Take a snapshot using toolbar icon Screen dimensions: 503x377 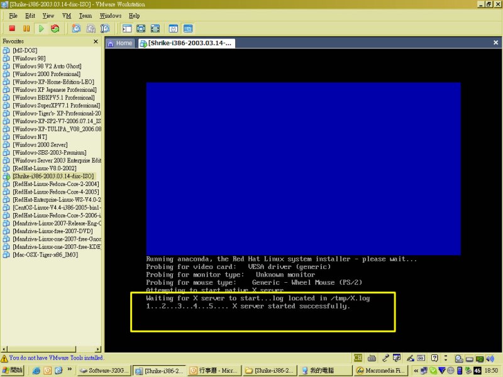[x=76, y=28]
